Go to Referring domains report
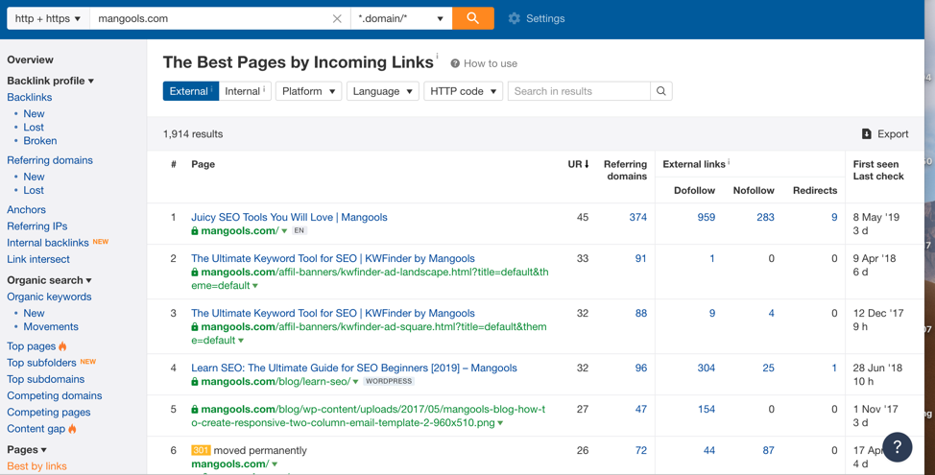The height and width of the screenshot is (475, 935). click(50, 160)
